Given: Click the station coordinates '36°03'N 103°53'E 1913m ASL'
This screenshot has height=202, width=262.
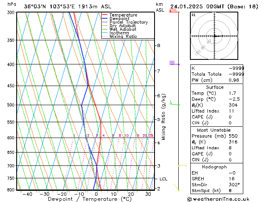Looking at the screenshot, I should (67, 7).
